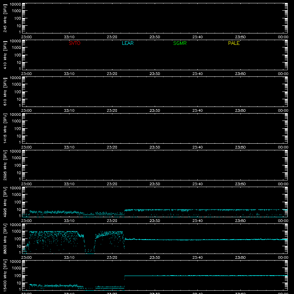Click the flat cyan trace in 15400 MHz panel
Screen dimensions: 294x294
coord(206,276)
